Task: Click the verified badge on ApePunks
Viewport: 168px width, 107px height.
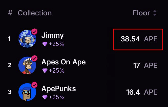Action: (34, 85)
